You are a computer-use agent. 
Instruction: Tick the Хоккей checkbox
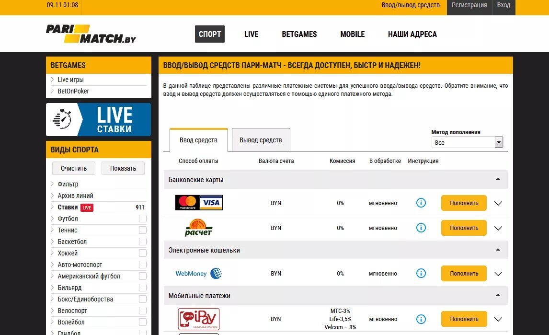[x=142, y=253]
